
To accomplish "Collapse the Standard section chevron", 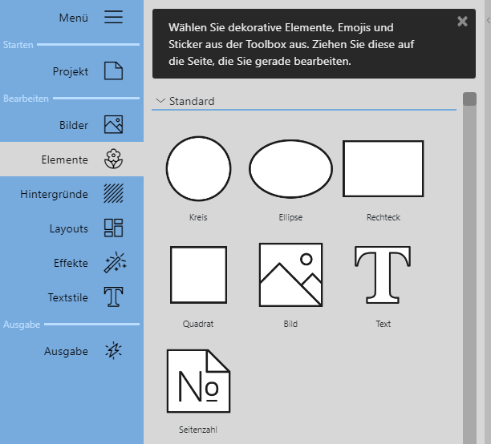I will pyautogui.click(x=160, y=101).
